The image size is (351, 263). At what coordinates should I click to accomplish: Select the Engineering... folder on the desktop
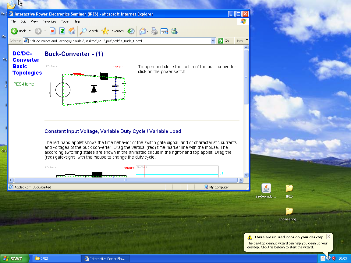(x=289, y=214)
